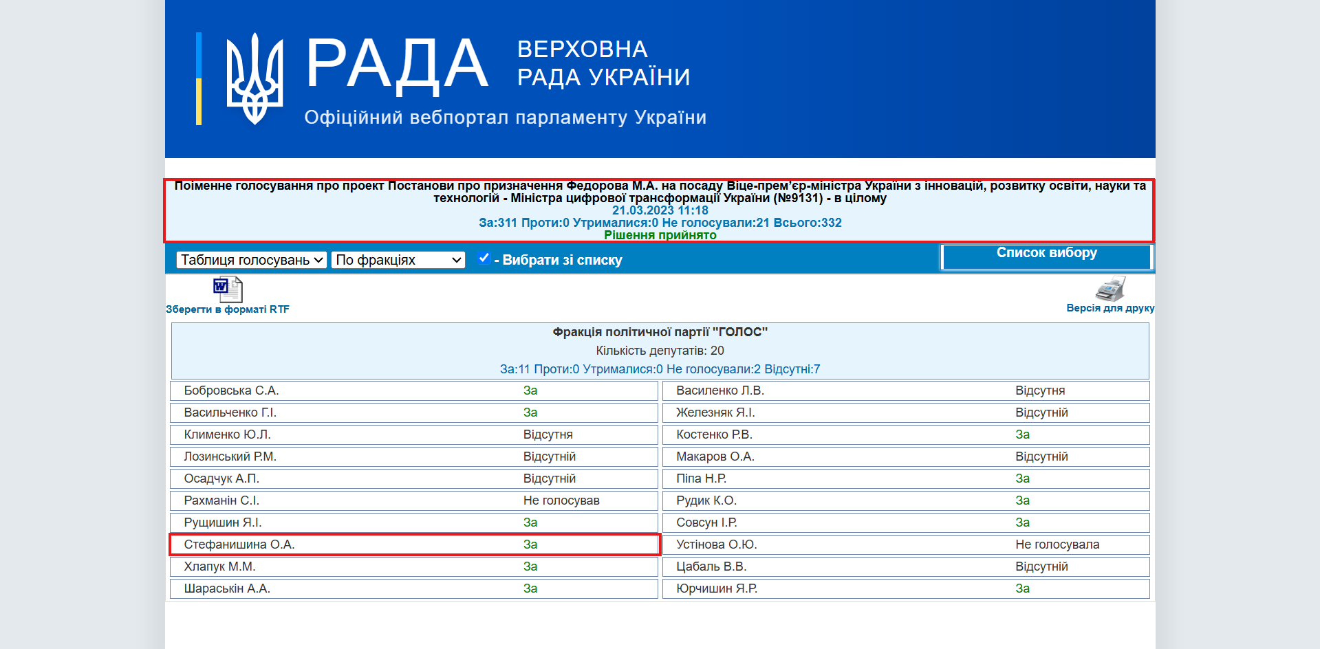1320x649 pixels.
Task: Select deputy 'Устінова О.Ю.'
Action: (717, 544)
